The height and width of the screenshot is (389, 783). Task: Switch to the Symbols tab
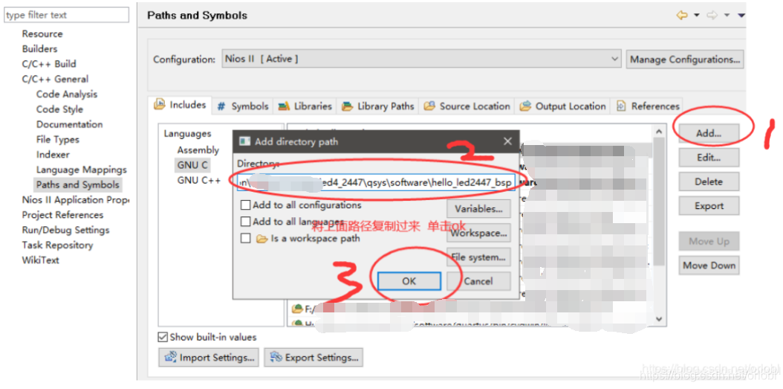(x=244, y=106)
